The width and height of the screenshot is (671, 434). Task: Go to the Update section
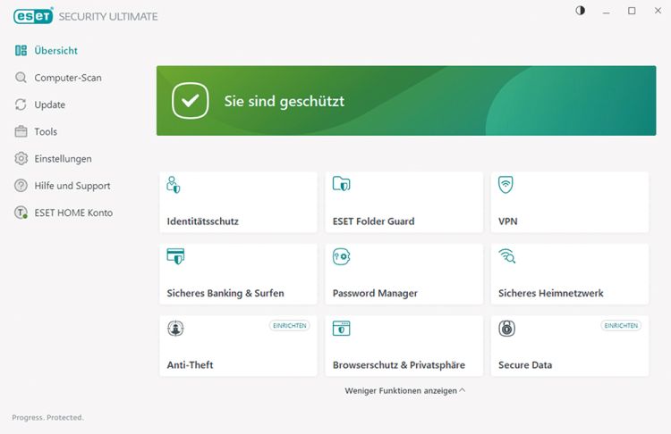pyautogui.click(x=49, y=104)
